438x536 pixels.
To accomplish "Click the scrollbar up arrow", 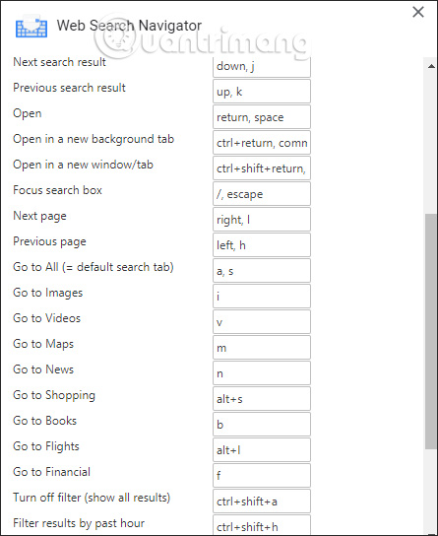I will coord(431,66).
